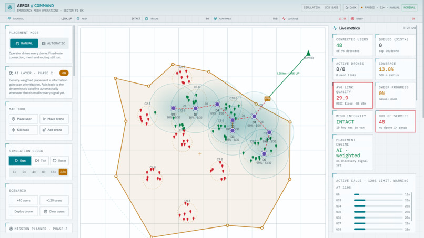Run the simulation clock
Screen dimensions: 424x238
(x=20, y=161)
